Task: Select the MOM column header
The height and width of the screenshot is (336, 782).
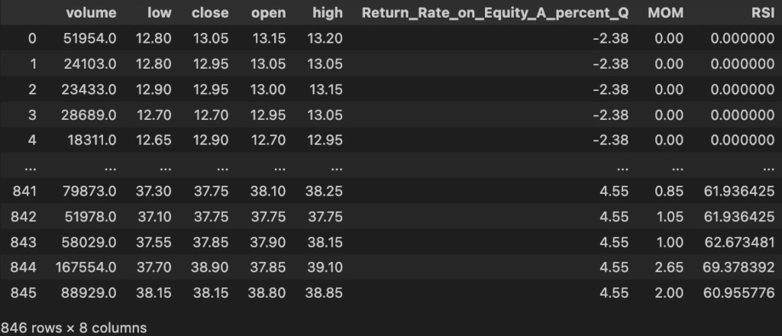Action: [664, 13]
